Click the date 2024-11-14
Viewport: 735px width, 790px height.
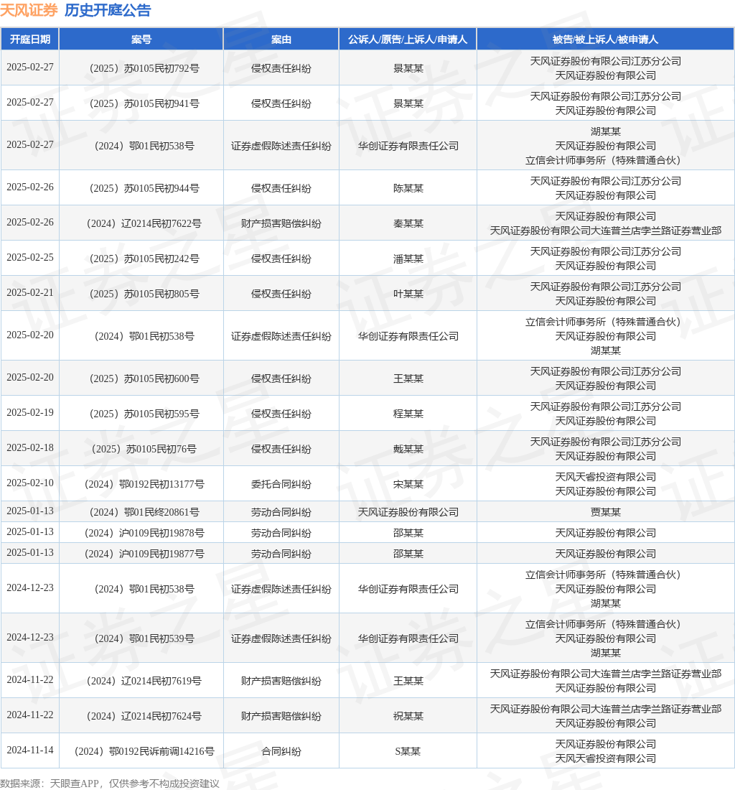point(30,750)
